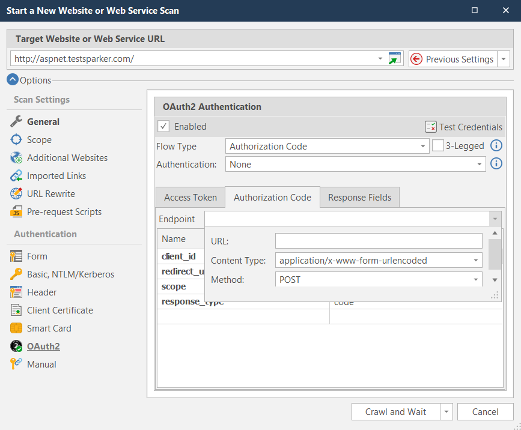Enable the 3-Legged checkbox

click(438, 146)
